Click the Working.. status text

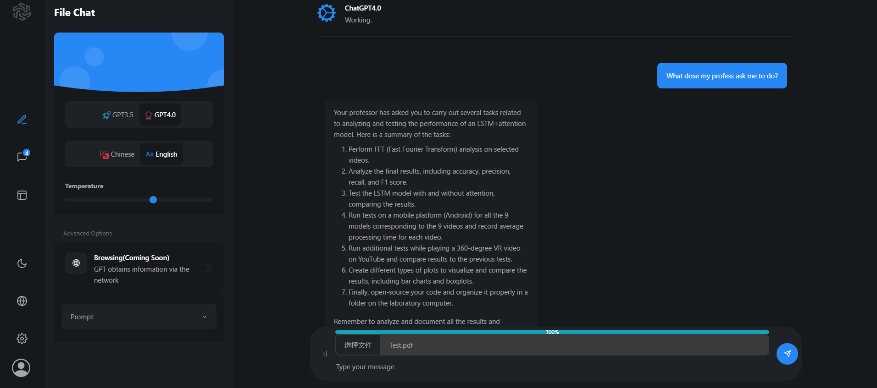[x=359, y=20]
